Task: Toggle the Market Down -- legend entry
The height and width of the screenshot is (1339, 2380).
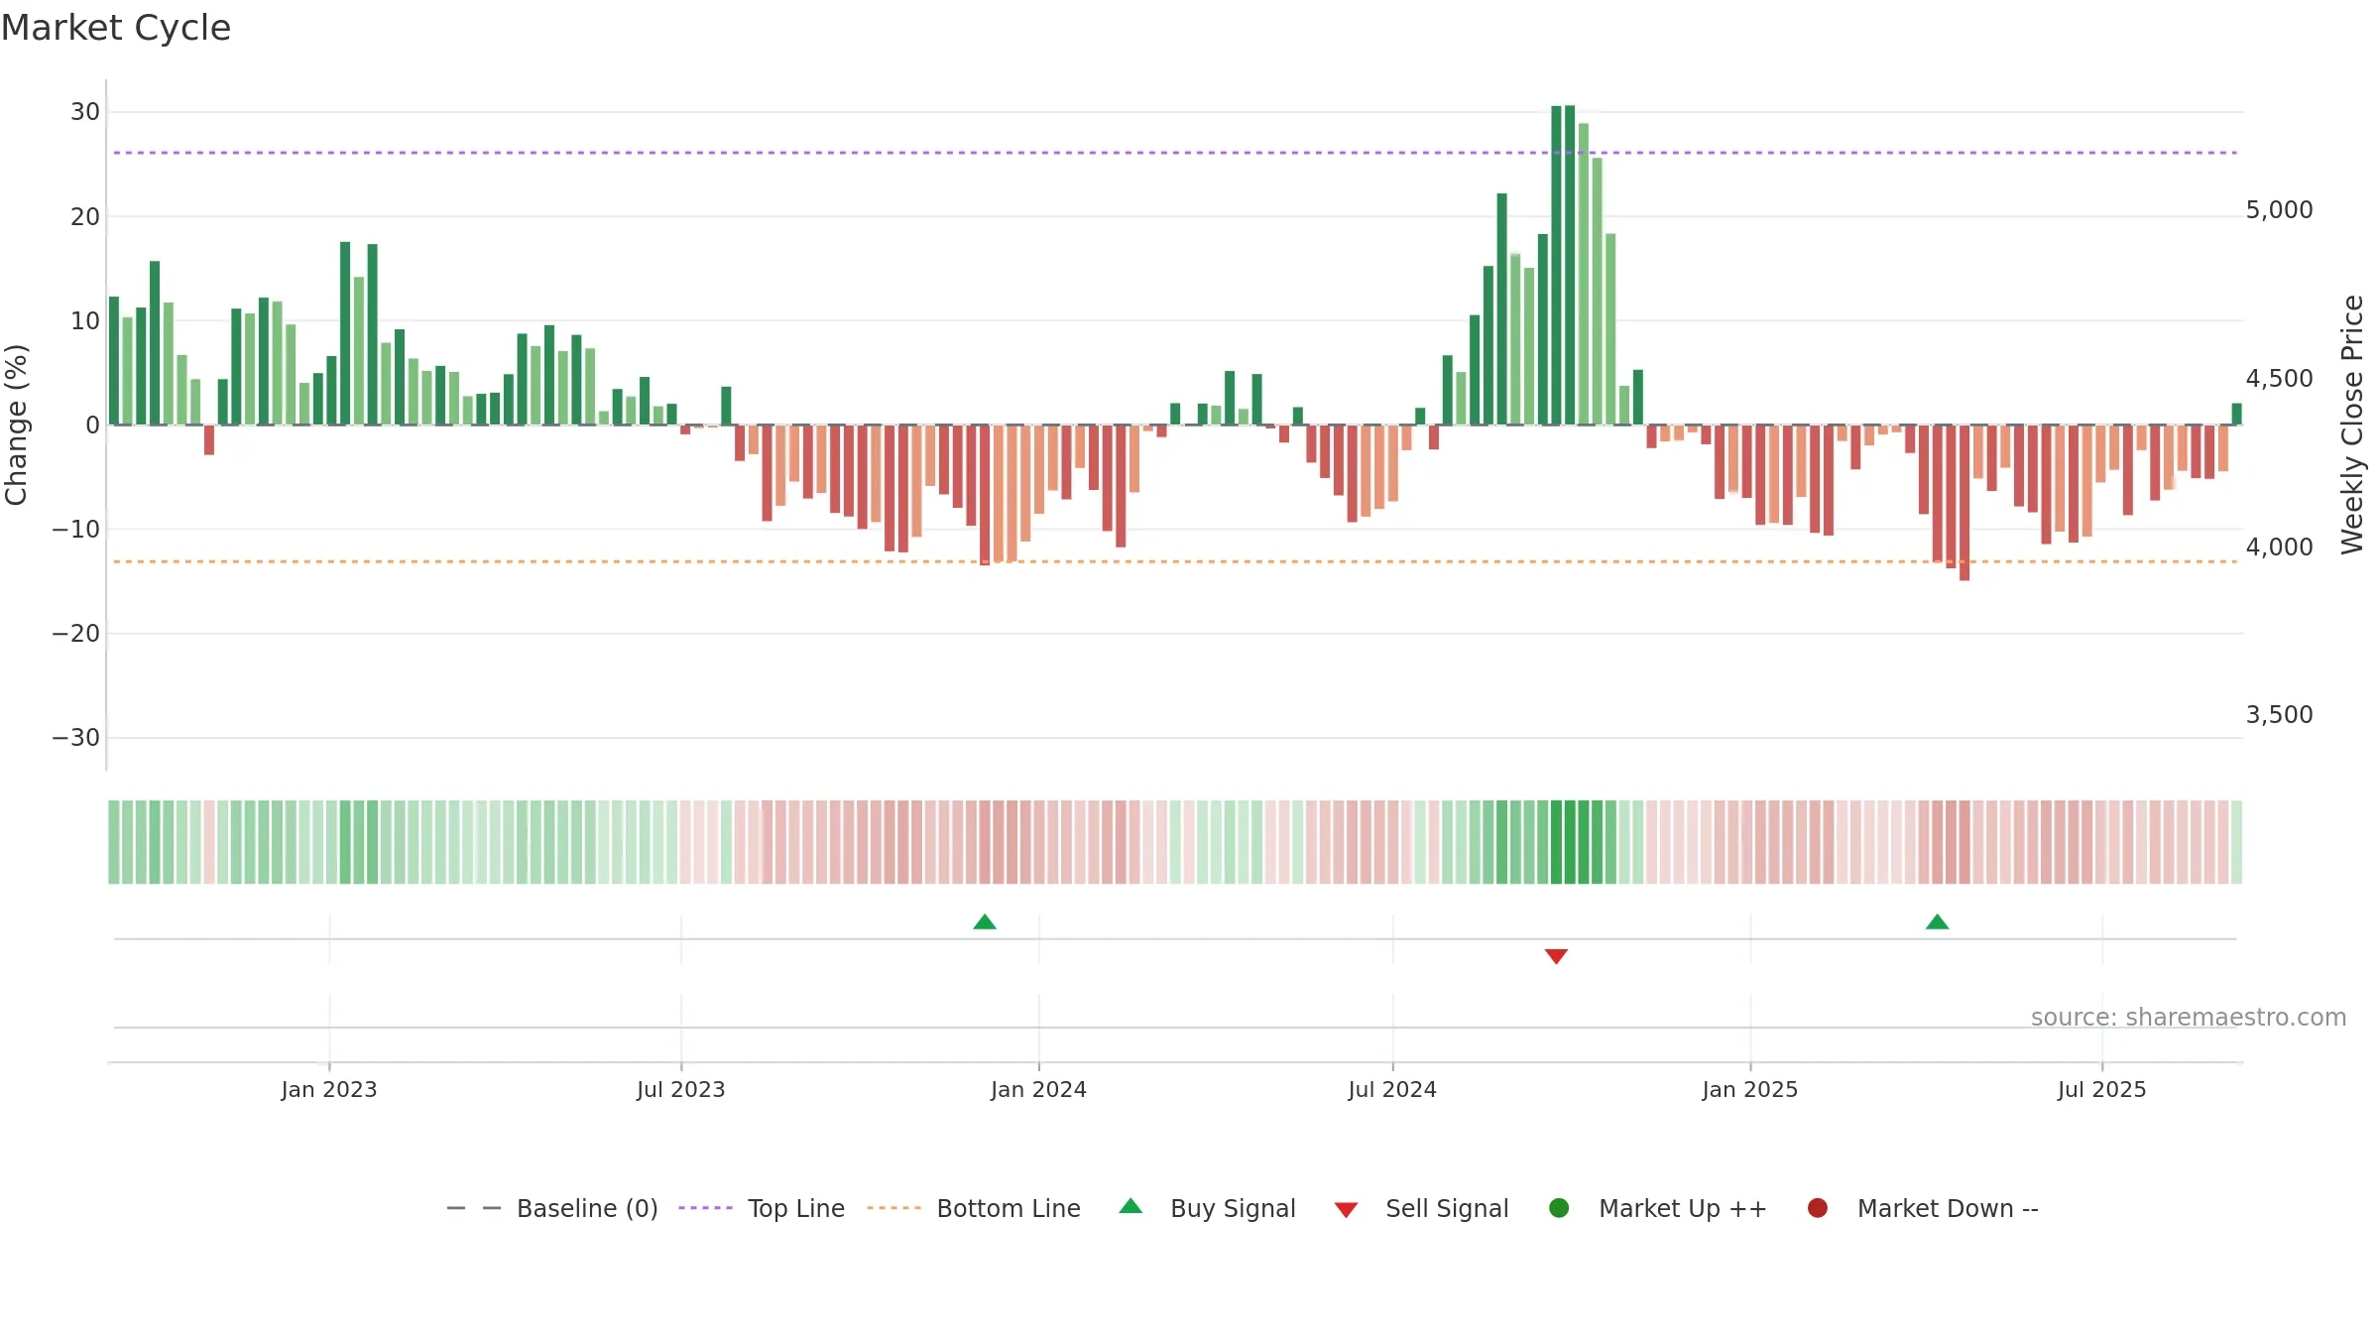Action: point(1923,1208)
